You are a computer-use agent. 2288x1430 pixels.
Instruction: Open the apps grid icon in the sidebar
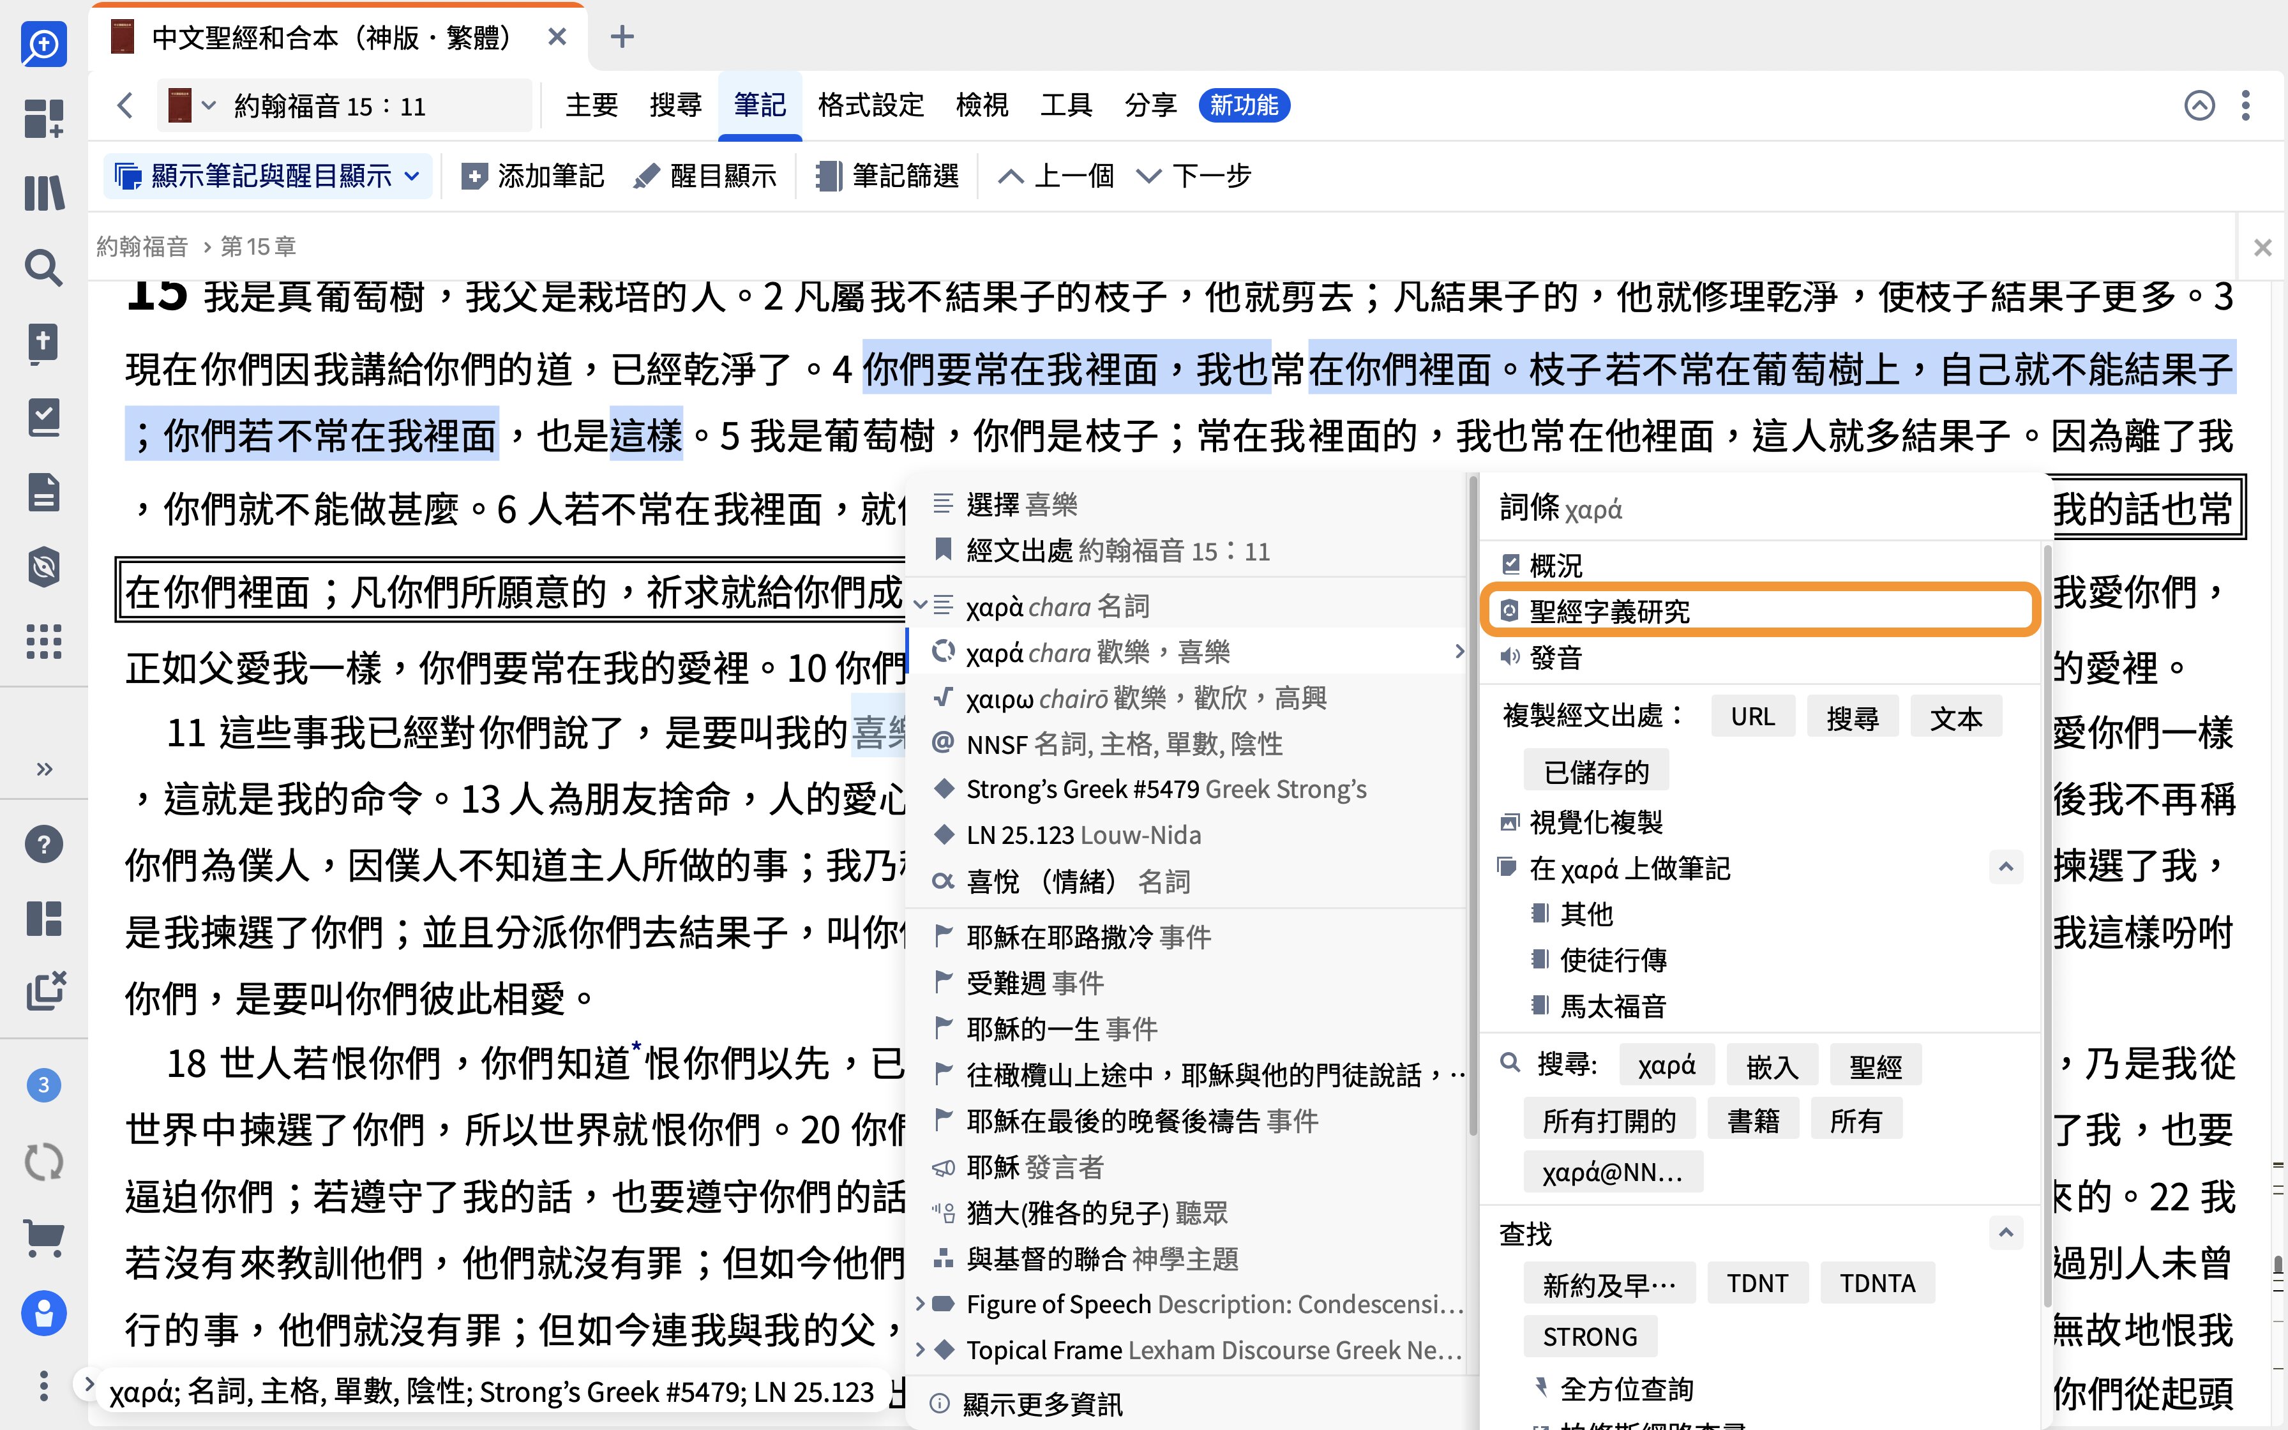43,641
